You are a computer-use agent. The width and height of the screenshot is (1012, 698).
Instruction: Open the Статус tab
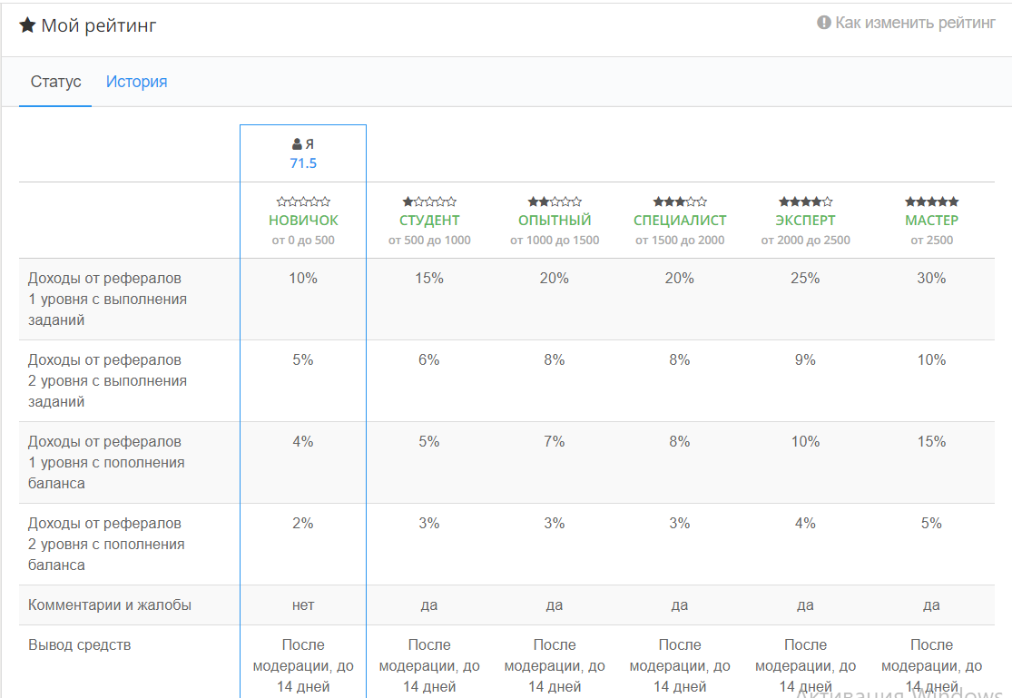tap(55, 82)
